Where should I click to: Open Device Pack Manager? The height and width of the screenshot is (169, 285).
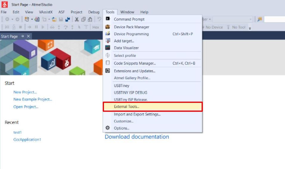[x=152, y=27]
